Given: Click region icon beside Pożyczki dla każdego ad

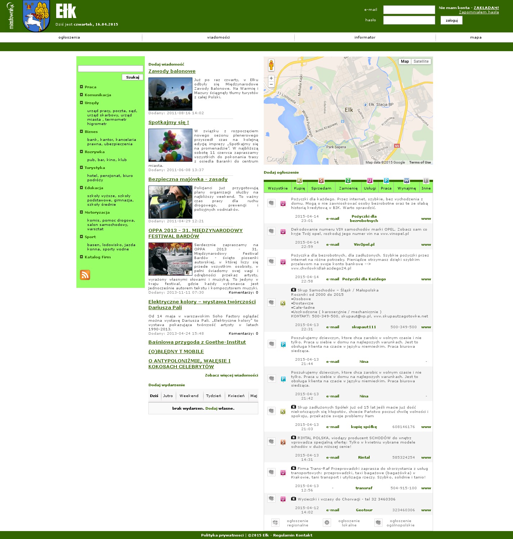Looking at the screenshot, I should (271, 203).
